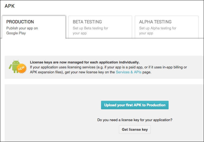Click the APK page heading

point(10,6)
